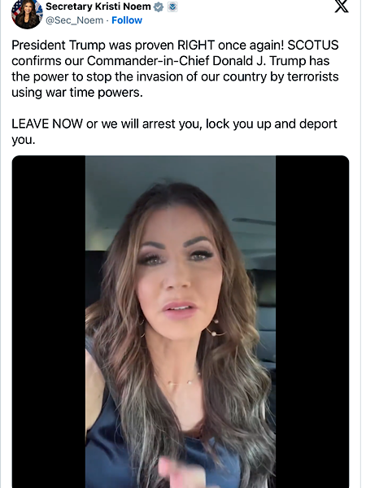Click the blank line between tweet paragraphs

click(x=174, y=108)
